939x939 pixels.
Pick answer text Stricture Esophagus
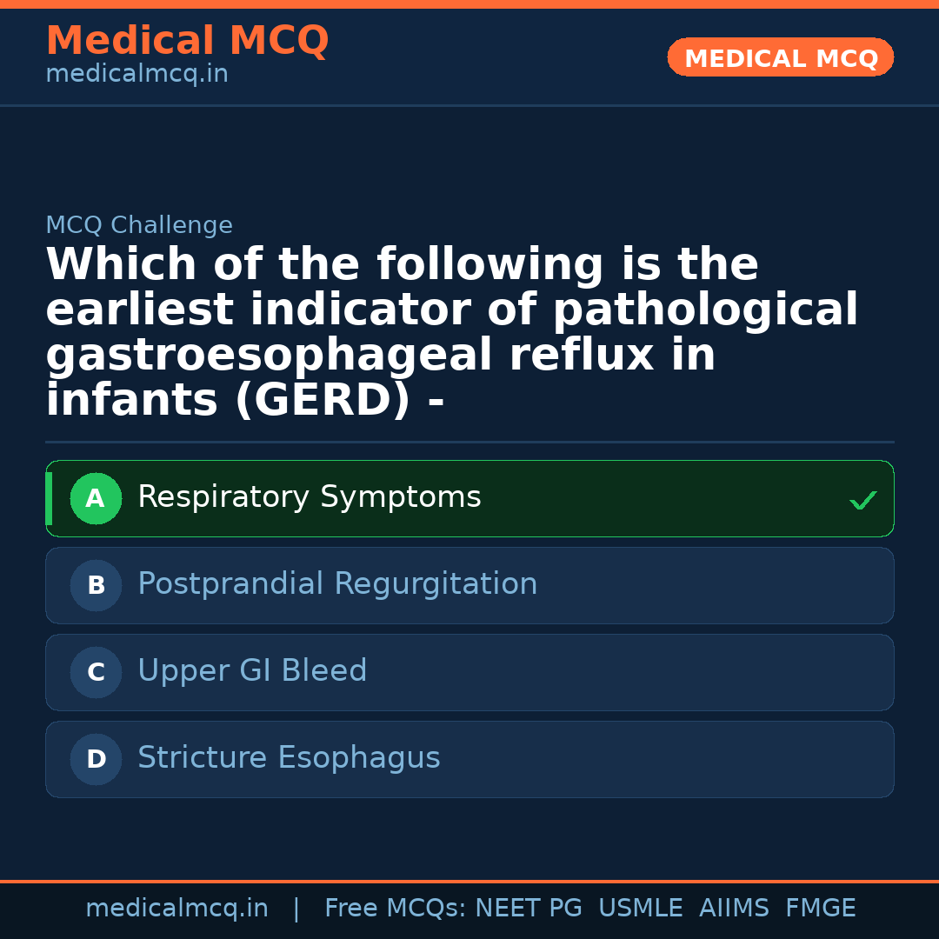coord(289,758)
